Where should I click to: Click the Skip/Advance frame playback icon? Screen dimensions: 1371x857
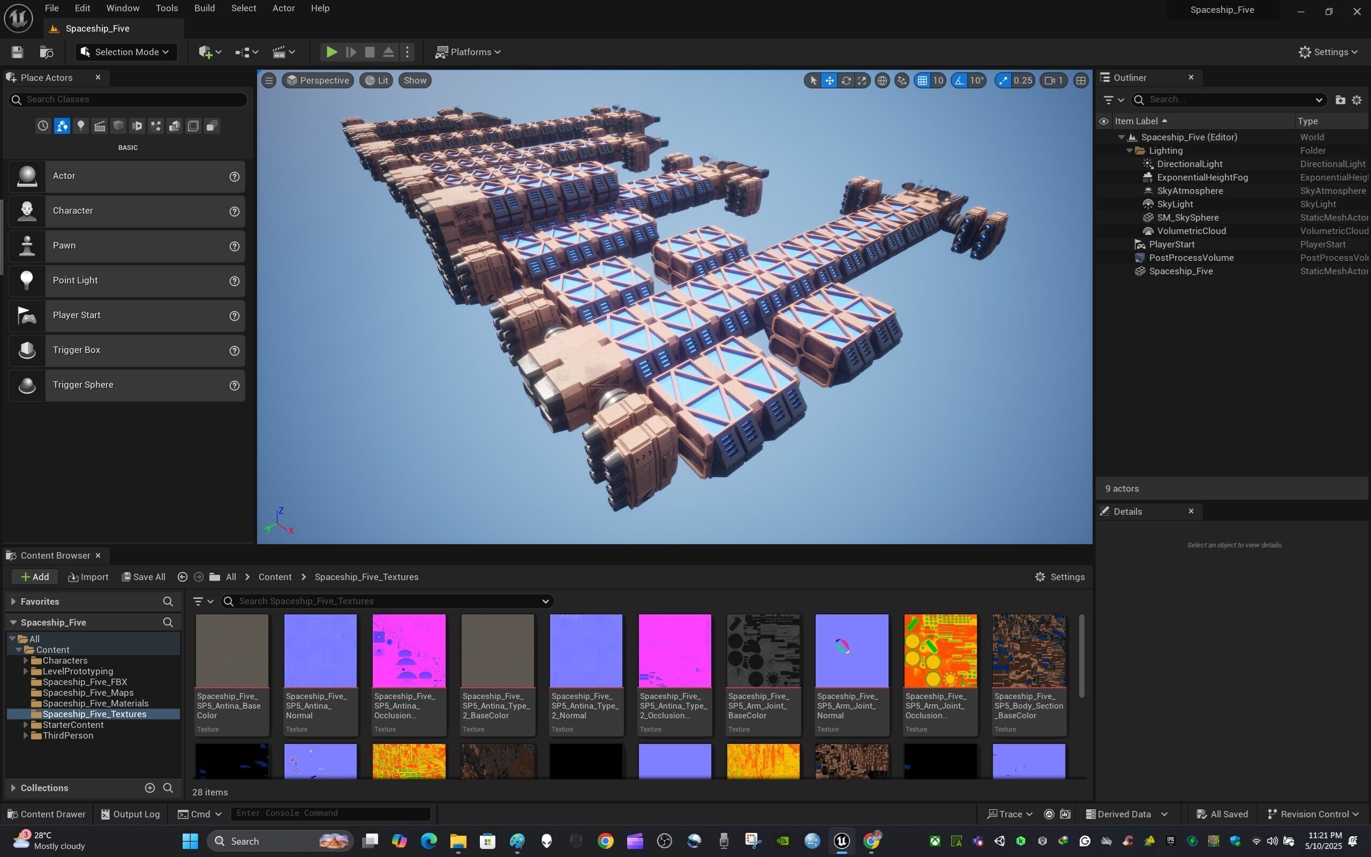tap(351, 52)
